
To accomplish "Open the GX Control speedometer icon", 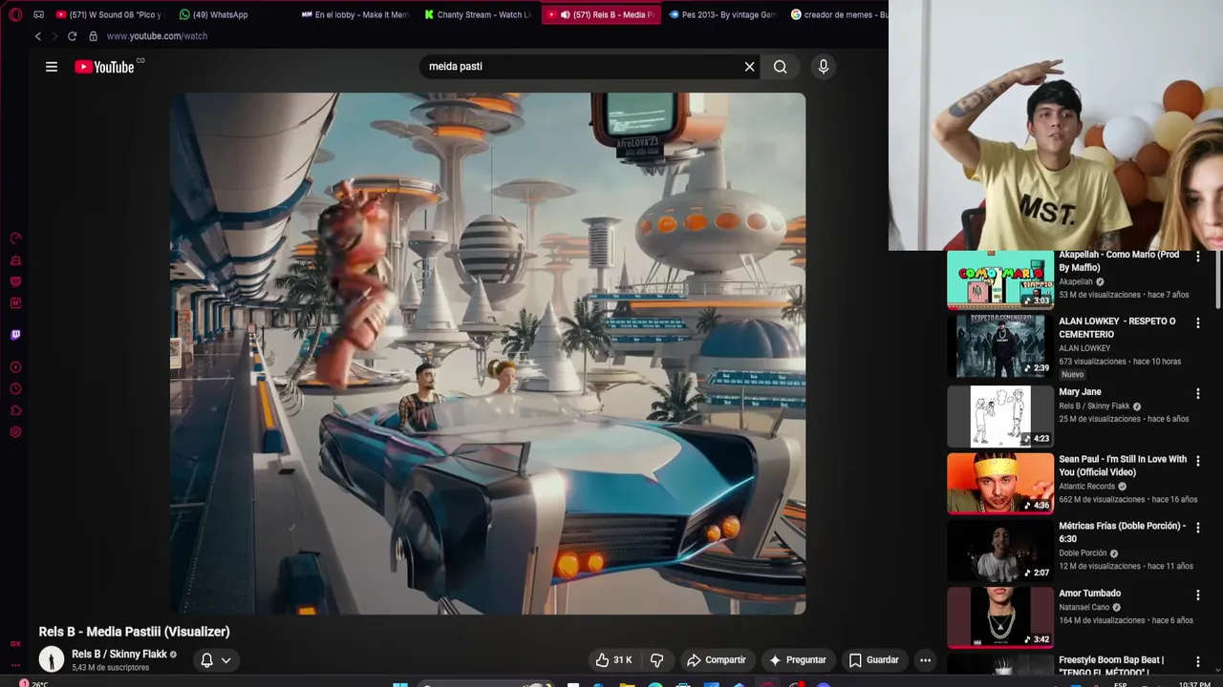I will tap(15, 239).
